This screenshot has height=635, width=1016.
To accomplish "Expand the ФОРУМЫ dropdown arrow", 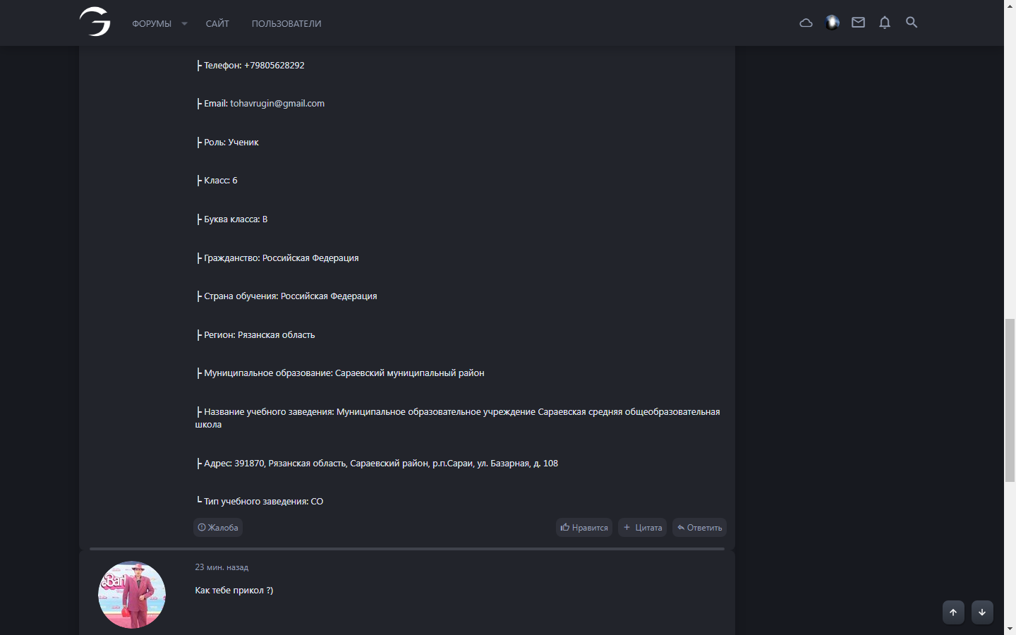I will click(184, 24).
